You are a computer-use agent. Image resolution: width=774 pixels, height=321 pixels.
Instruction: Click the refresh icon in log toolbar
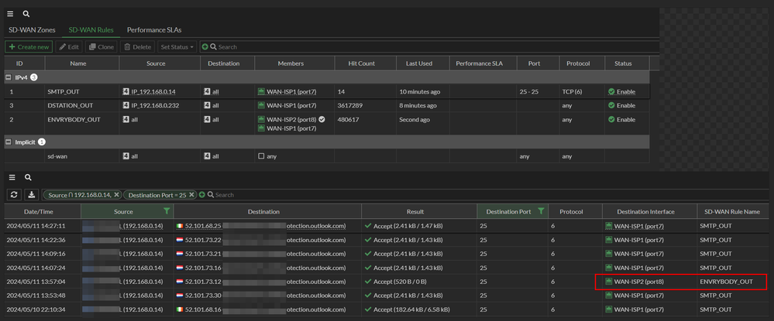coord(14,195)
